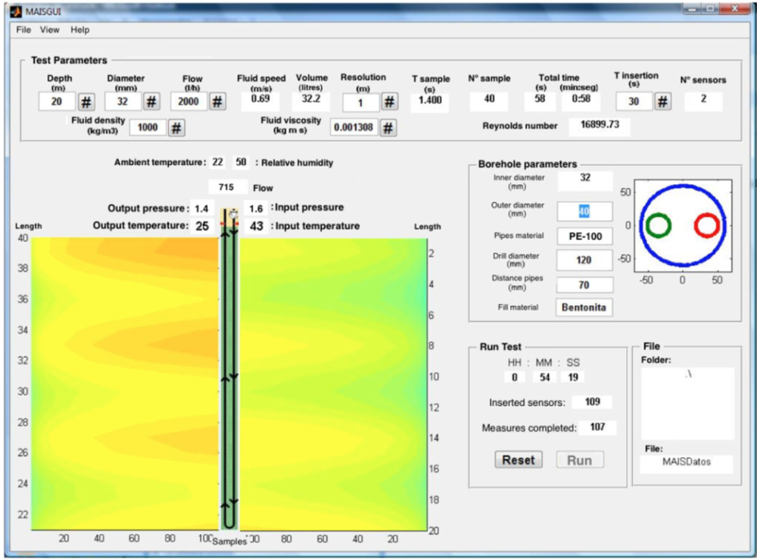
Task: Click the MAISDatos file name field
Action: [x=686, y=463]
